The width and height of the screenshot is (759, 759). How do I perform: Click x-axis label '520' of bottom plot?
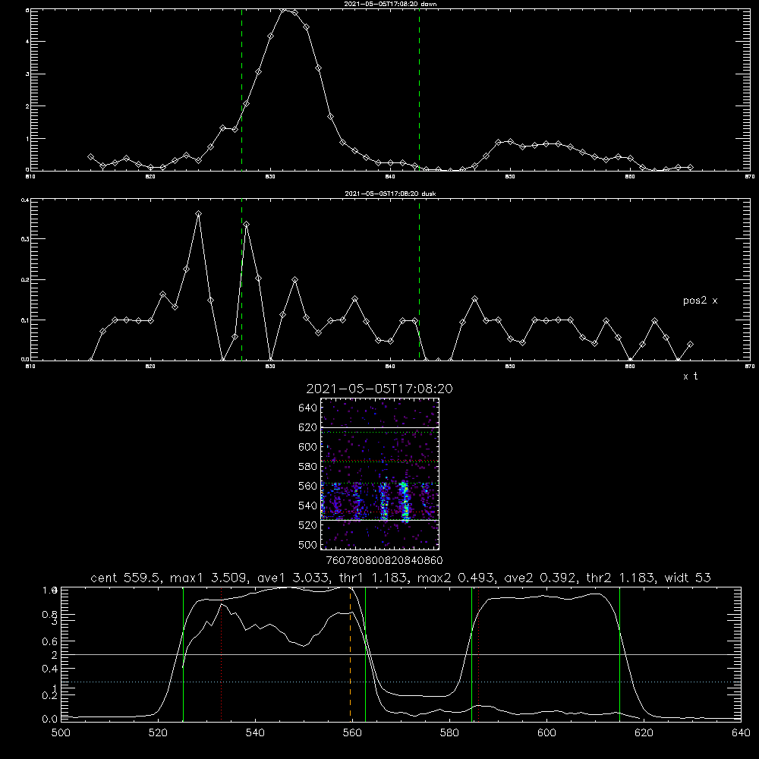pyautogui.click(x=158, y=733)
